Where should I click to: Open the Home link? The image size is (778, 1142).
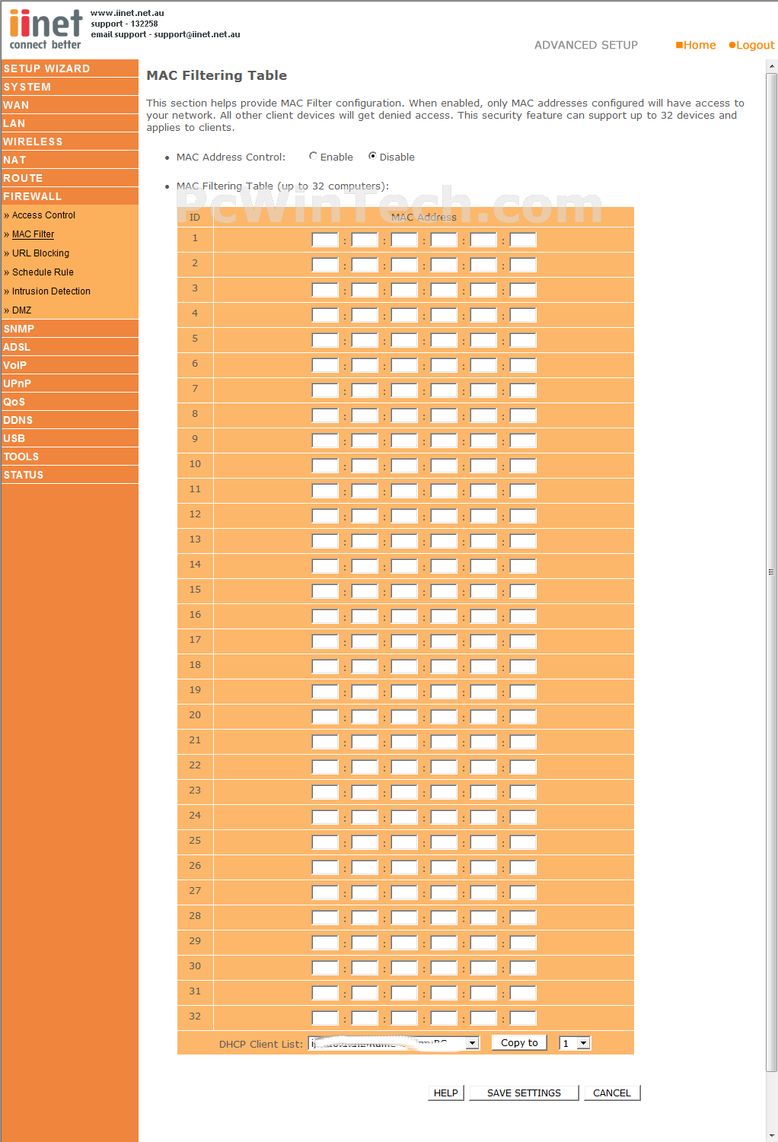696,45
